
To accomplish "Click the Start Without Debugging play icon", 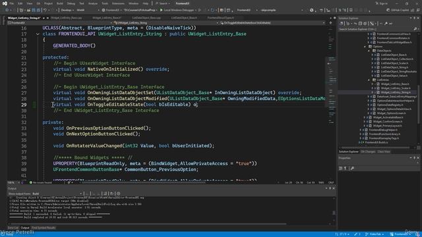I will [200, 11].
